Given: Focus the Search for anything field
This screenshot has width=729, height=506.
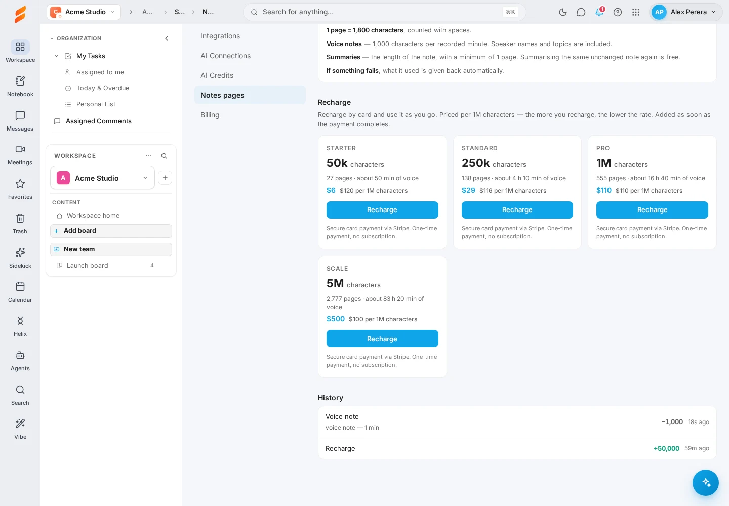Looking at the screenshot, I should point(384,12).
